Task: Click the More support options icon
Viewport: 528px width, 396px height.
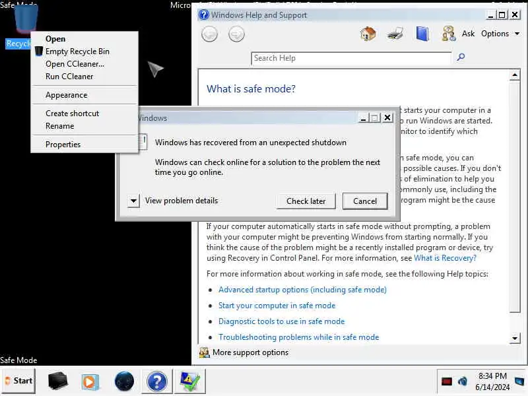Action: coord(204,352)
